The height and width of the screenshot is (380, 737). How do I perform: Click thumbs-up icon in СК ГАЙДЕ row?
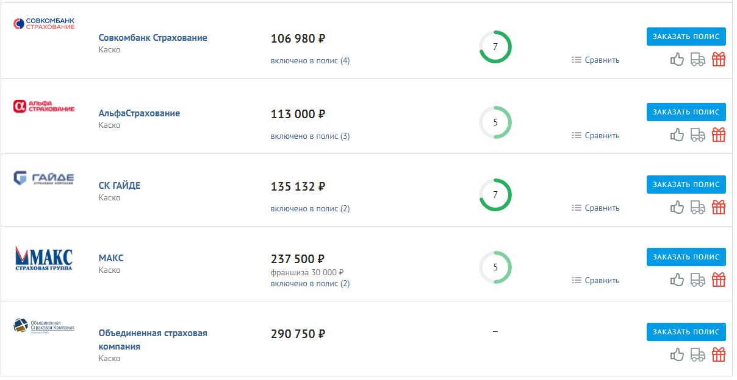[x=677, y=208]
